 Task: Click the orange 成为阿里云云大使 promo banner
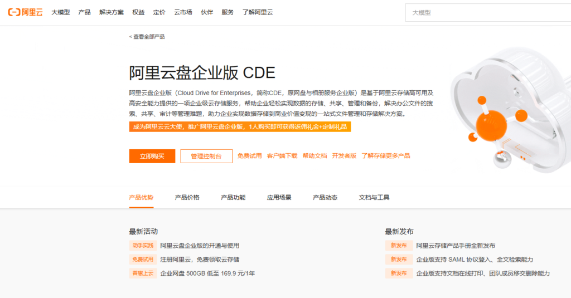[240, 126]
